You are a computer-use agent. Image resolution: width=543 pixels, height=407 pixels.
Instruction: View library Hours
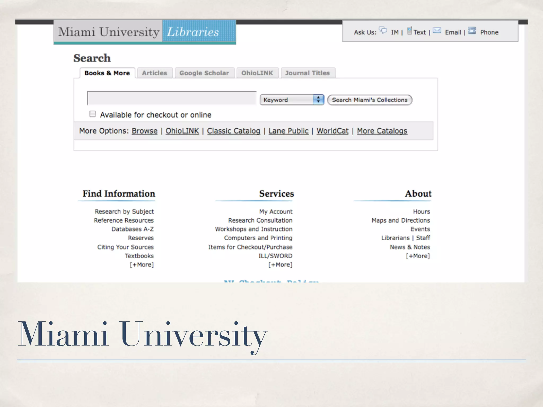422,211
